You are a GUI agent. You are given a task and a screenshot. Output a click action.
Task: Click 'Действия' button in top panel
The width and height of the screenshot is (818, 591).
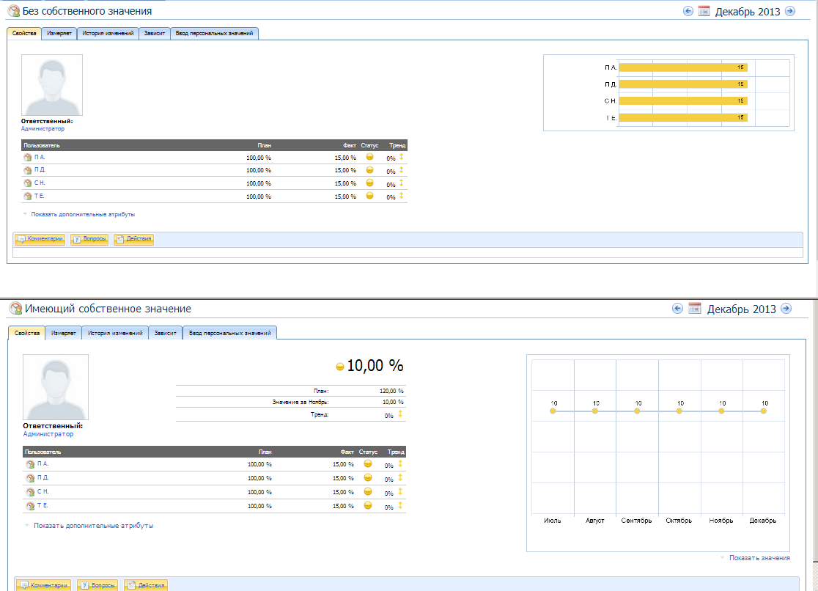click(x=133, y=239)
